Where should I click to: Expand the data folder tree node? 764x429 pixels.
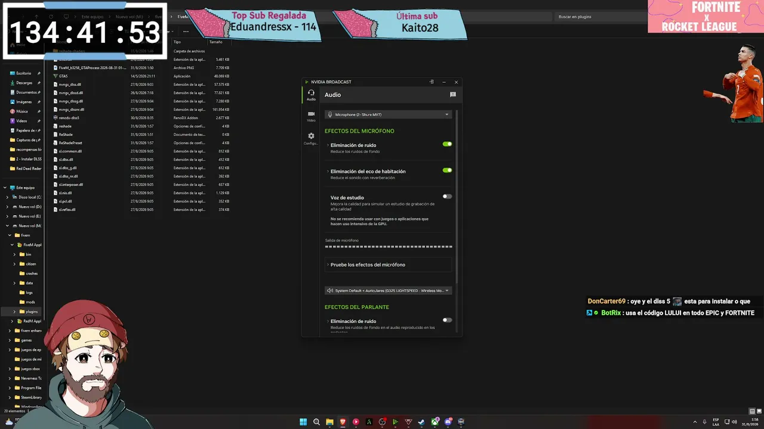click(x=14, y=283)
